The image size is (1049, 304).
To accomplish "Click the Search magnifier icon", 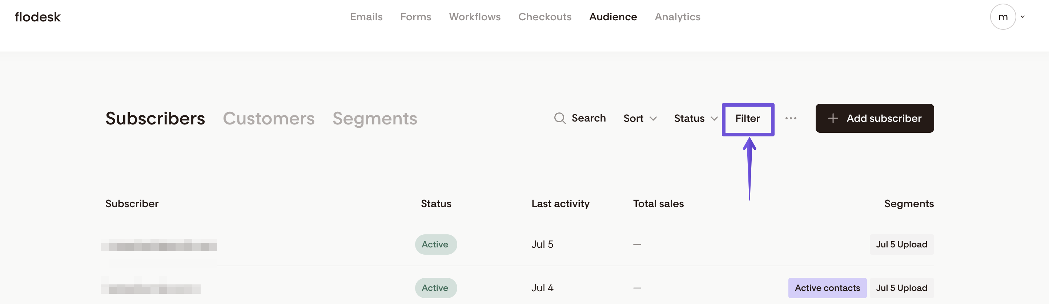I will click(559, 118).
